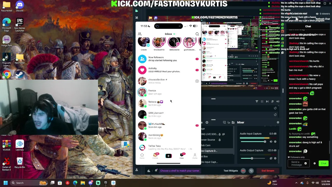Viewport: 332px width, 187px height.
Task: Open File Explorer from the taskbar
Action: tap(83, 183)
